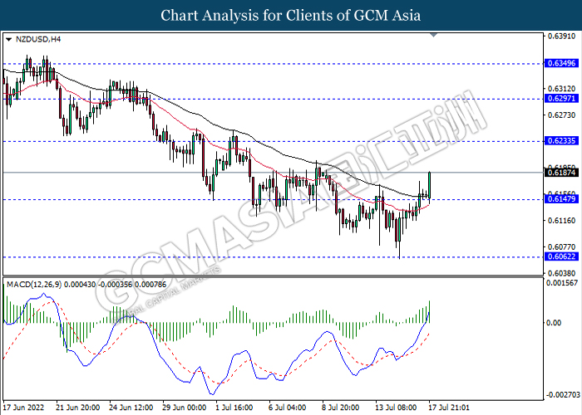
Task: Click the 8 Jul 20:00 time label
Action: (341, 408)
